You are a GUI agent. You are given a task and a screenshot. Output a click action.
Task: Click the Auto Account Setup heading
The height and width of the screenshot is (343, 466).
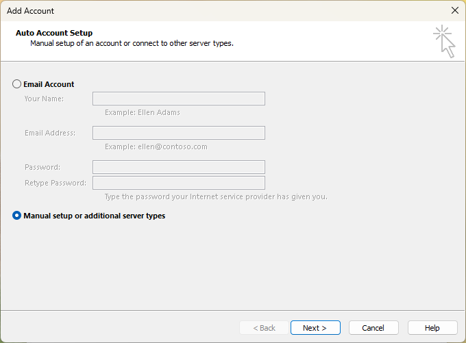coord(54,33)
